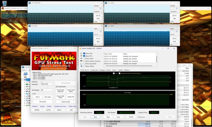The width and height of the screenshot is (212, 127).
Task: Open the Statistics tab in AIDA64
Action: tap(127, 70)
